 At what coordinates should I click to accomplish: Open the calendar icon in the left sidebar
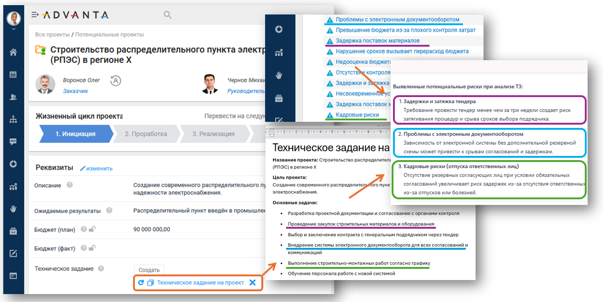[x=13, y=75]
